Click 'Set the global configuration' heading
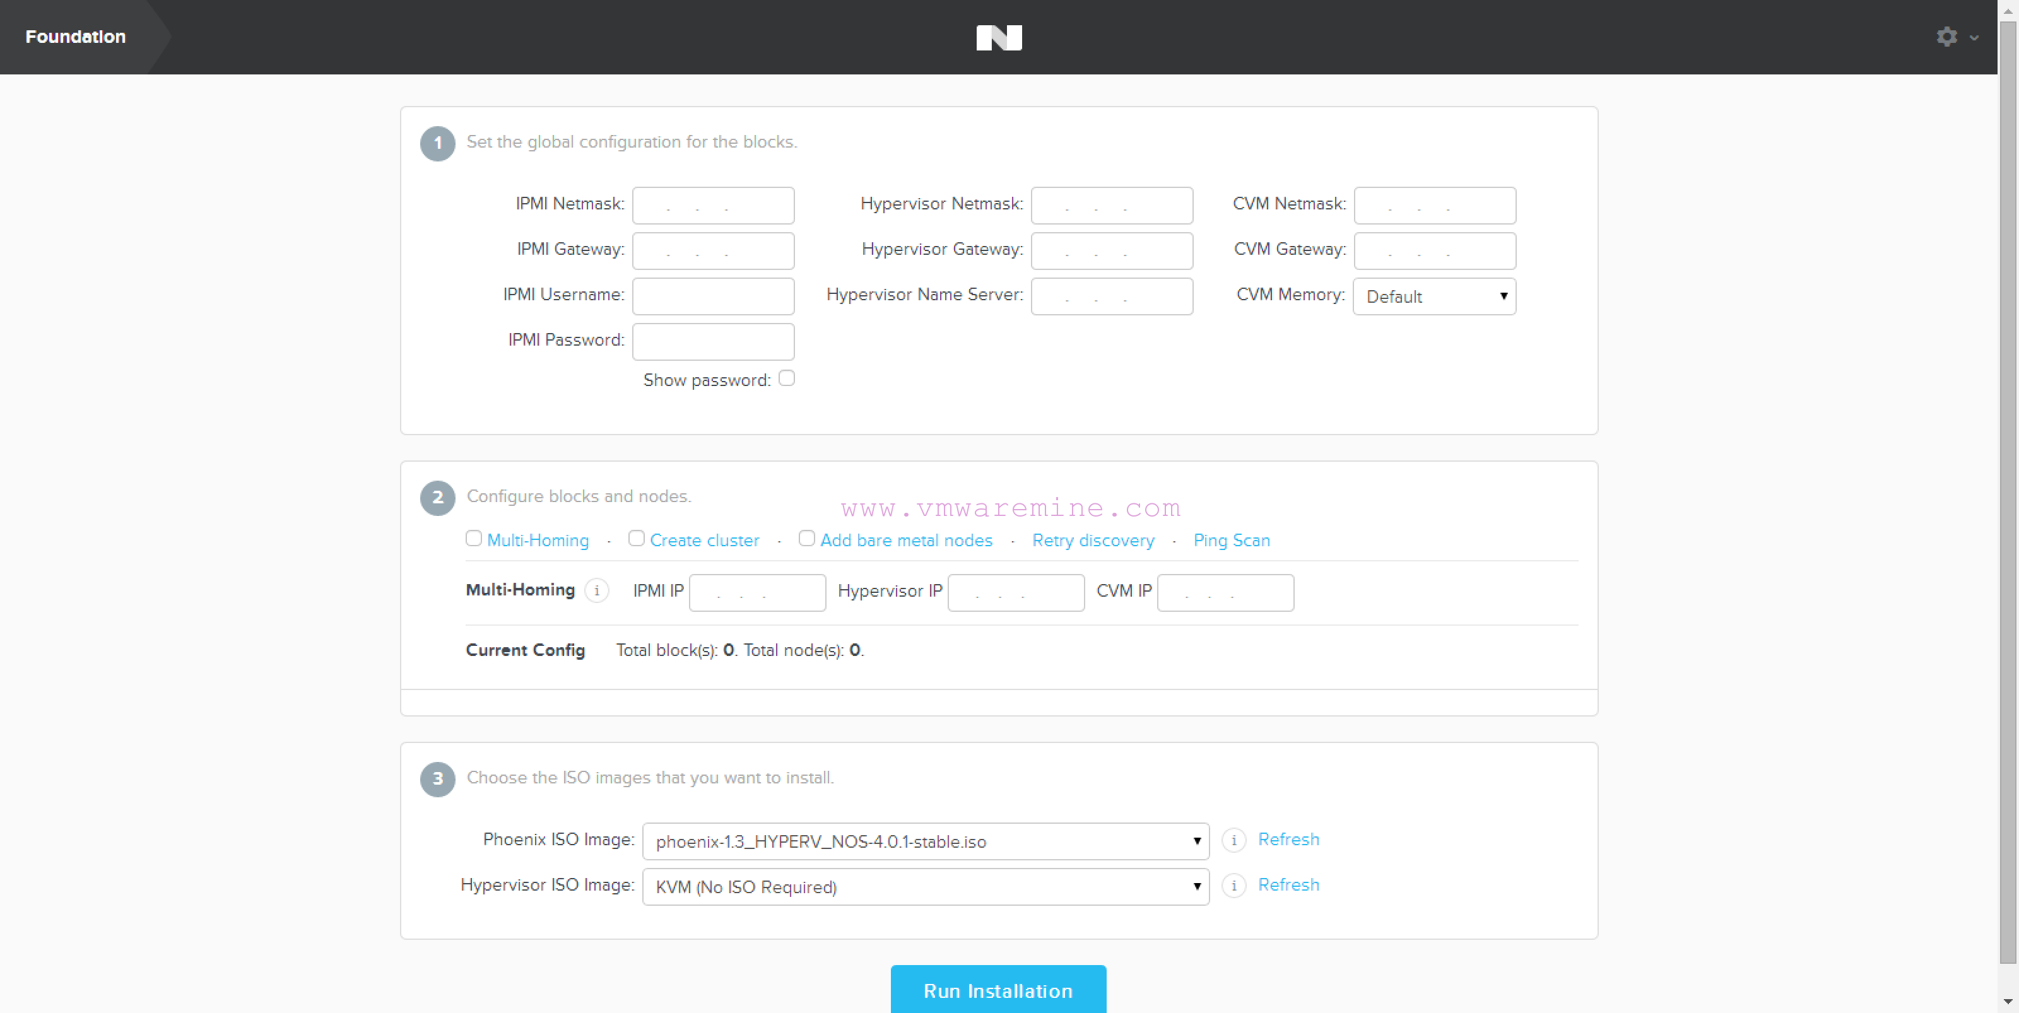The height and width of the screenshot is (1013, 2019). (632, 142)
